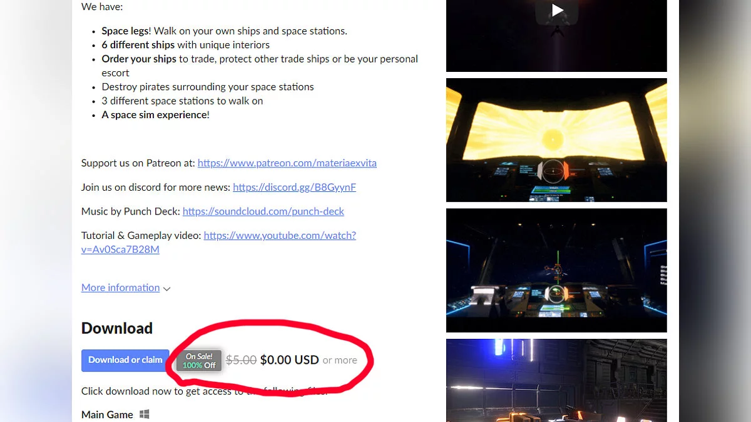Expand the More information chevron arrow
The height and width of the screenshot is (422, 751).
166,289
